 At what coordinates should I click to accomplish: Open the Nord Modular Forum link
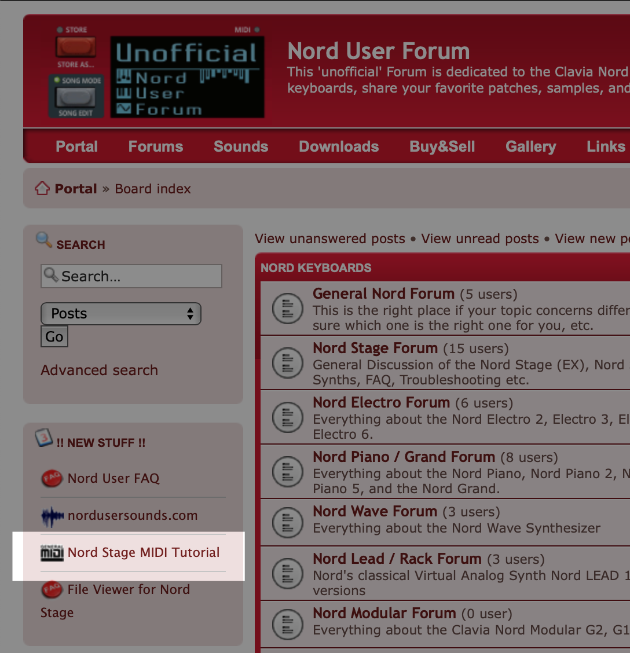384,614
